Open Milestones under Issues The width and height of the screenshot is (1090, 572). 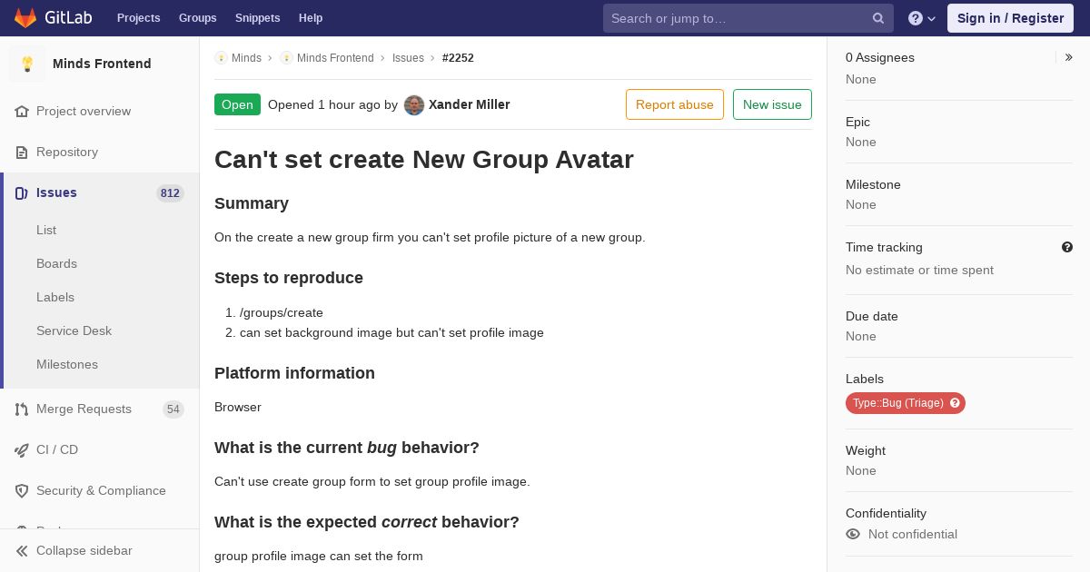point(67,364)
